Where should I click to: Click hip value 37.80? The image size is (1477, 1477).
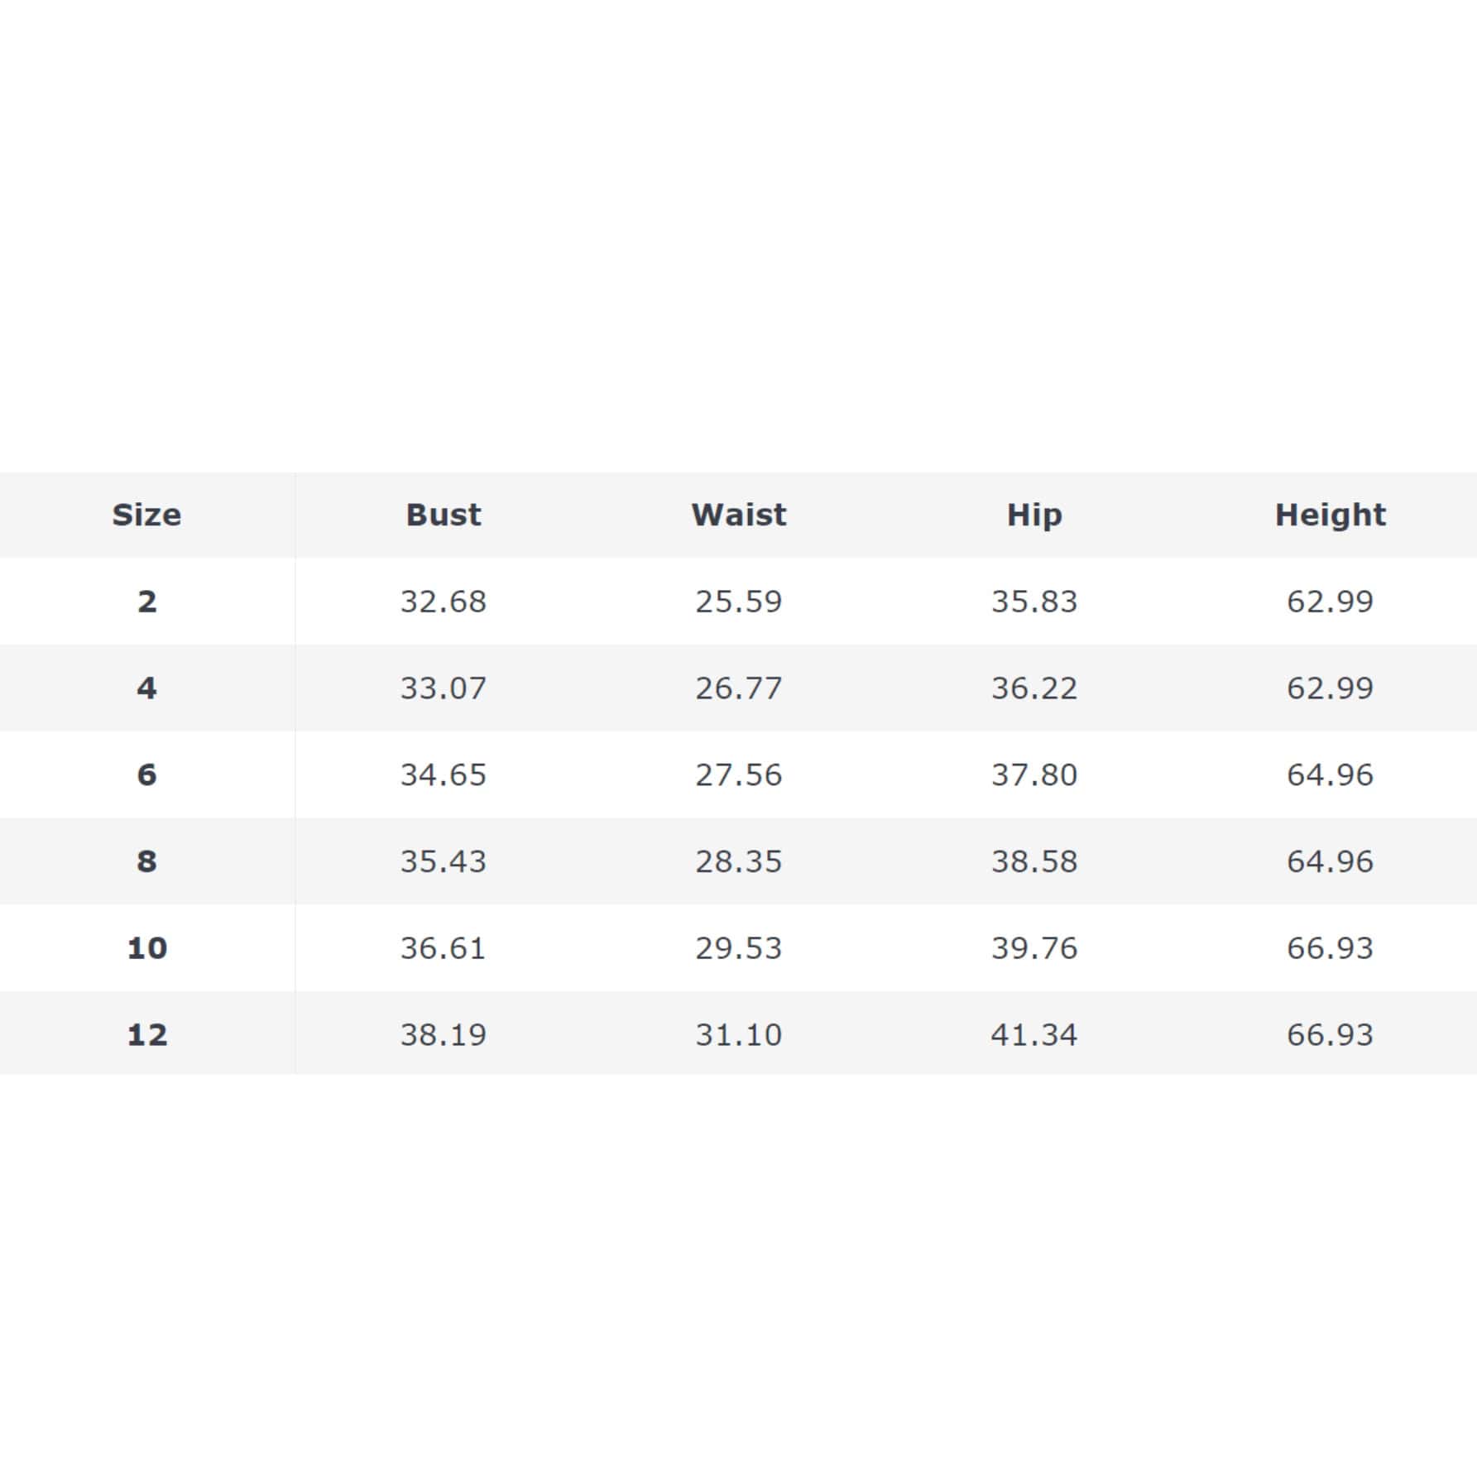coord(1033,774)
